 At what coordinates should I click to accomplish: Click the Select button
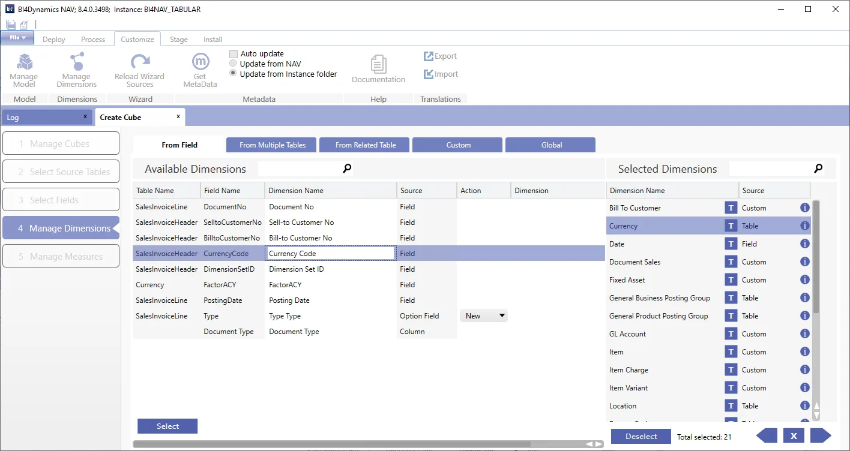(x=167, y=426)
